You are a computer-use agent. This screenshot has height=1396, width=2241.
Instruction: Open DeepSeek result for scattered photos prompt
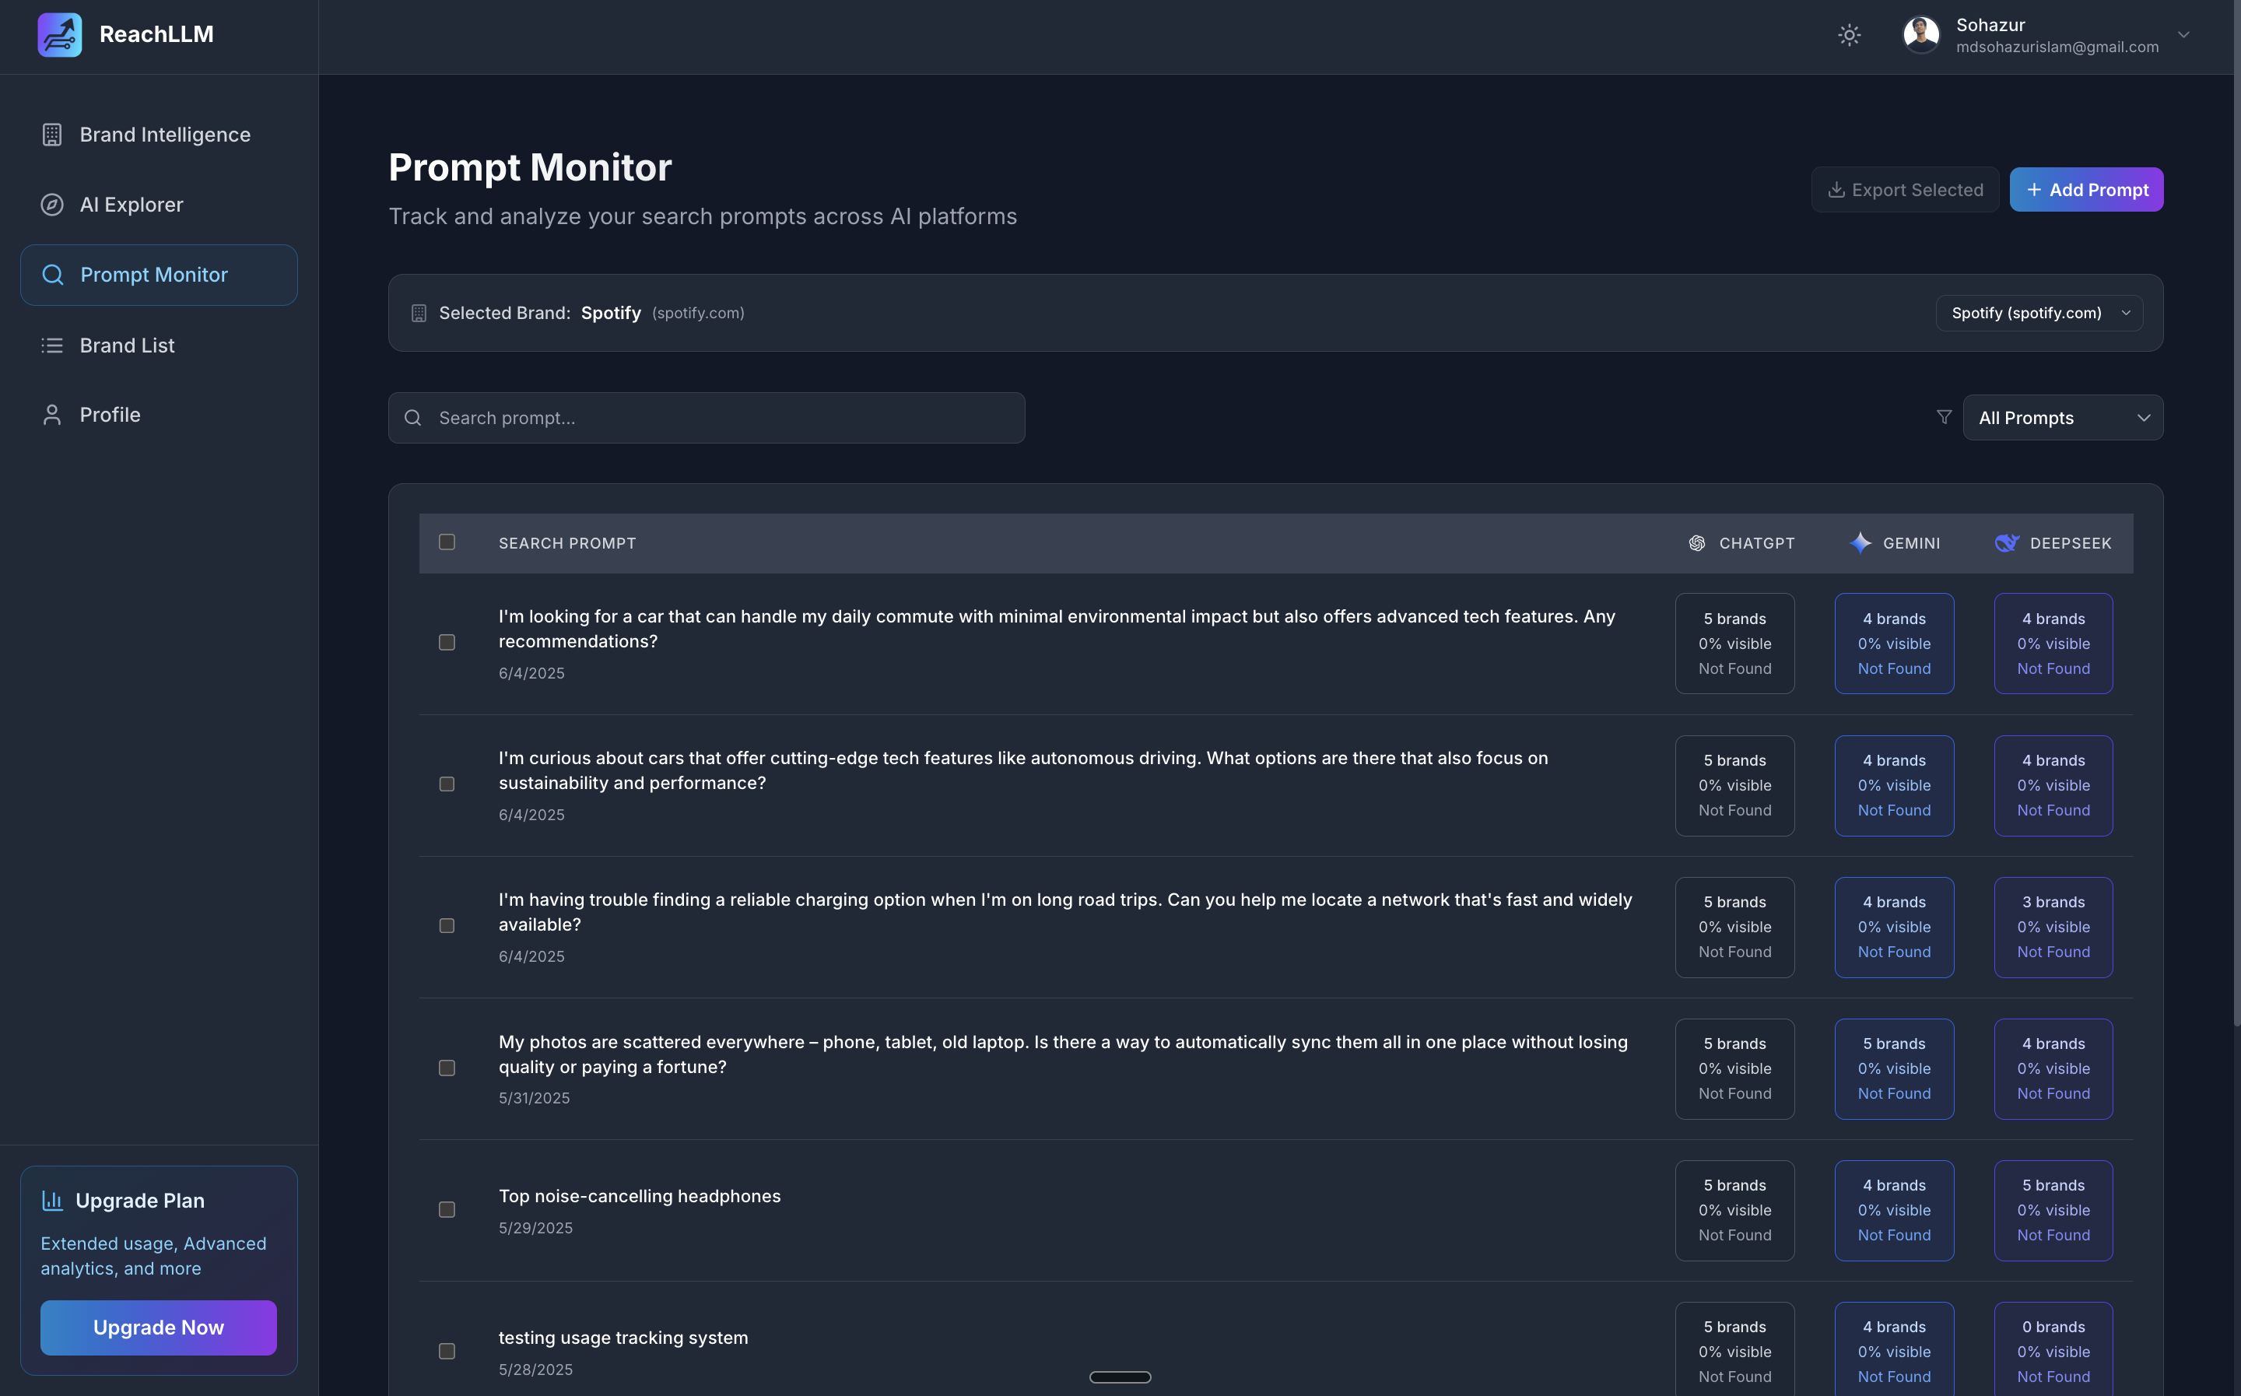tap(2053, 1069)
